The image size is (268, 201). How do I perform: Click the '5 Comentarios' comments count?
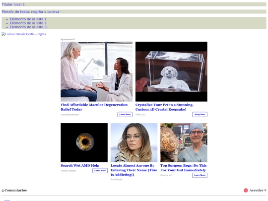point(14,190)
